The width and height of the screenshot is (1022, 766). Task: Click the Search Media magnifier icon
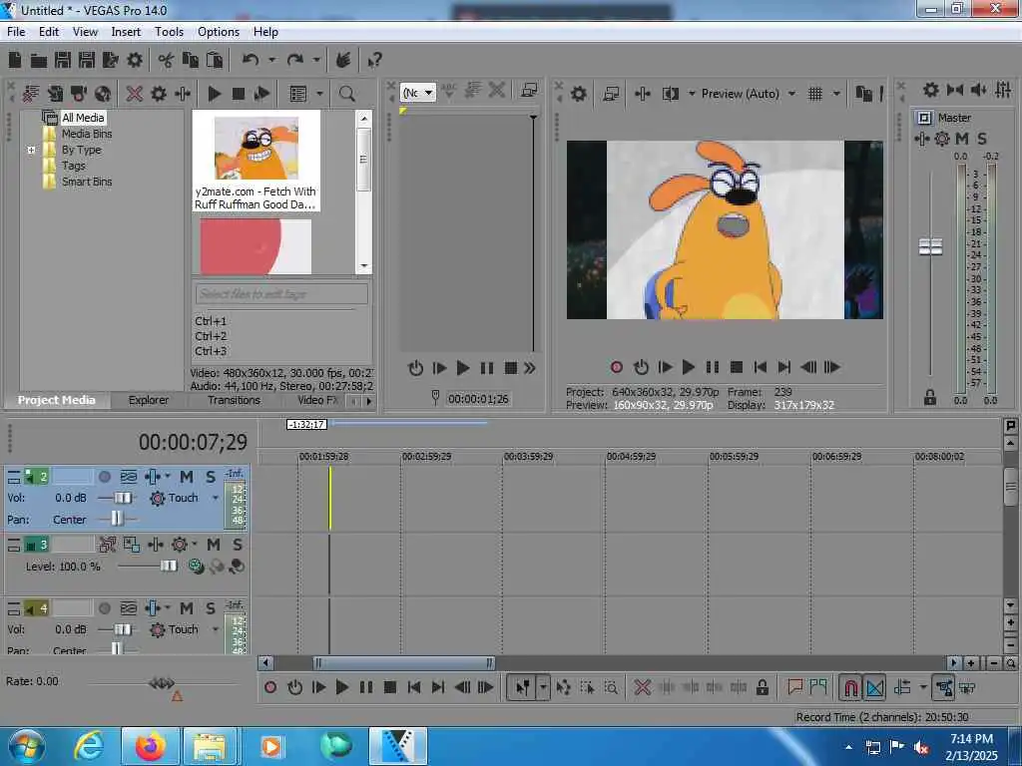(346, 94)
